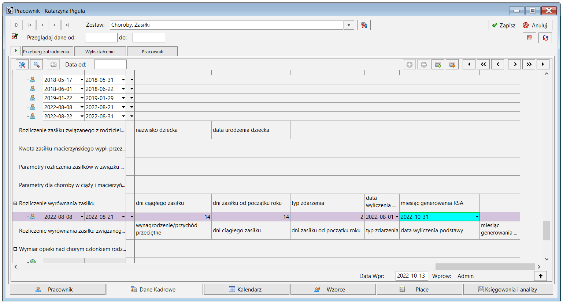
Task: Click the green arrow left of Przebieg zatrudnienia tab
Action: pos(16,51)
